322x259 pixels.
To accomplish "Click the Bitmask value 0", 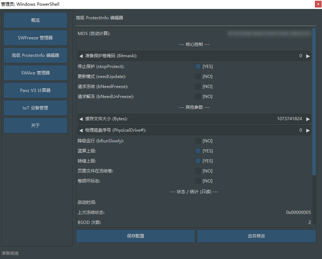I will [x=301, y=56].
